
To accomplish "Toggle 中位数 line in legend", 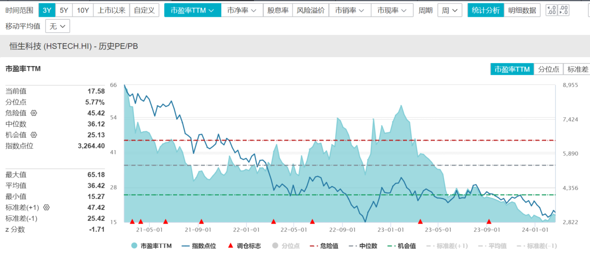I will tap(363, 246).
